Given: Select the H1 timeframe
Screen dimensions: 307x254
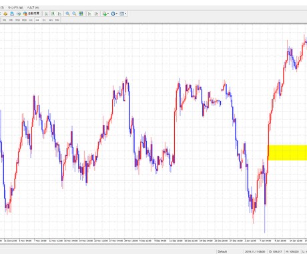Looking at the screenshot, I should 31,20.
